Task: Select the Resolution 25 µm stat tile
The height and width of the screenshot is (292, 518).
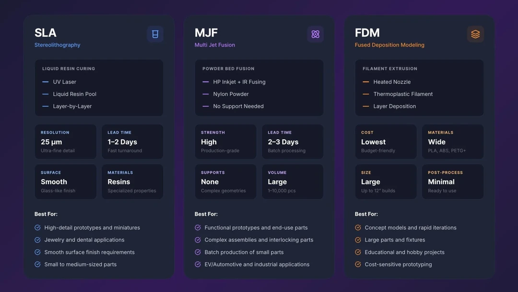Action: point(66,142)
